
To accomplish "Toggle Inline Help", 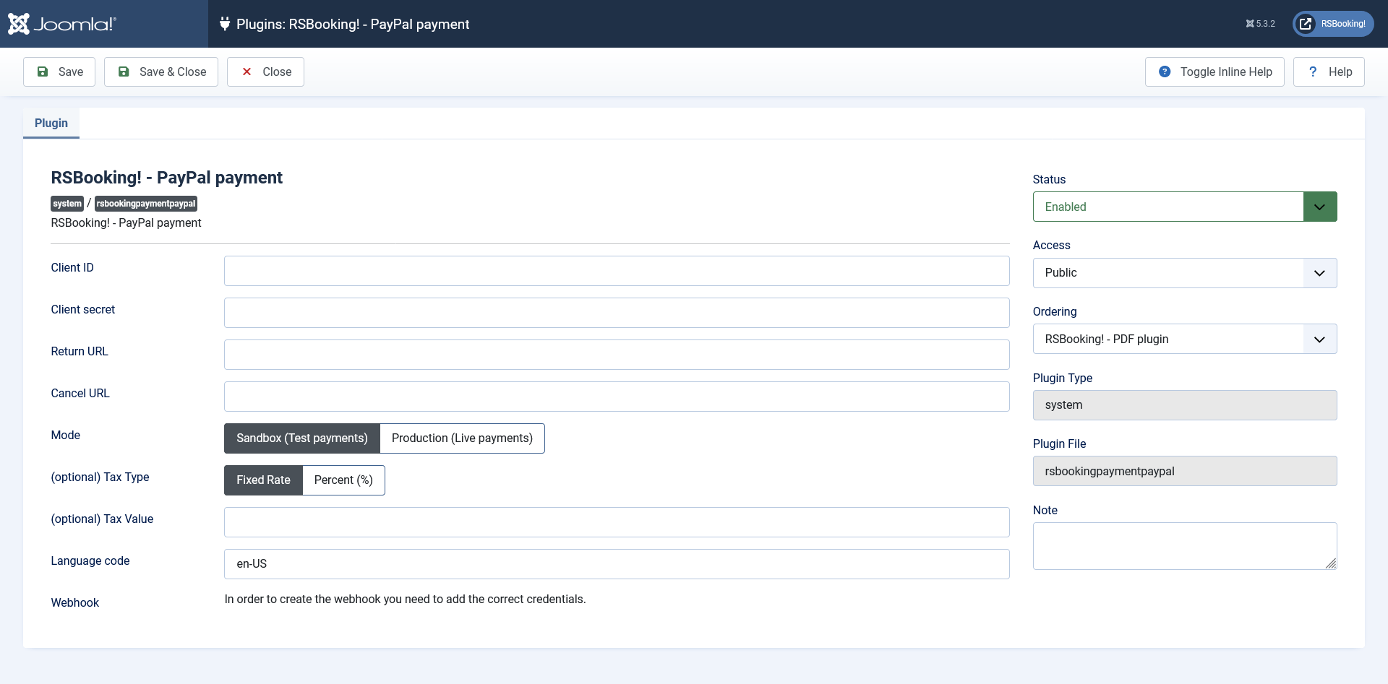I will click(x=1214, y=72).
